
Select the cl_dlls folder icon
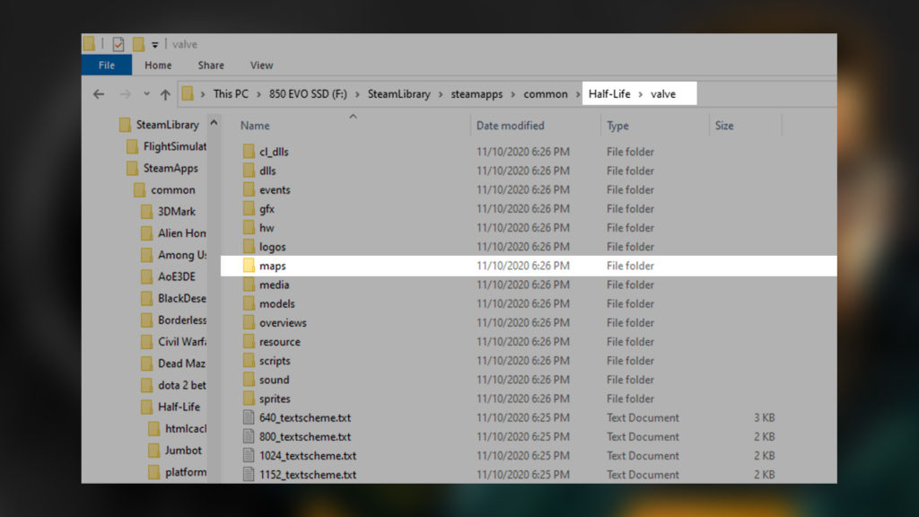(x=249, y=151)
